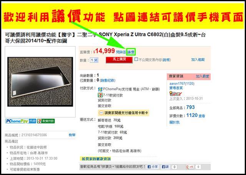Open the 數量 quantity dropdown

pyautogui.click(x=94, y=60)
